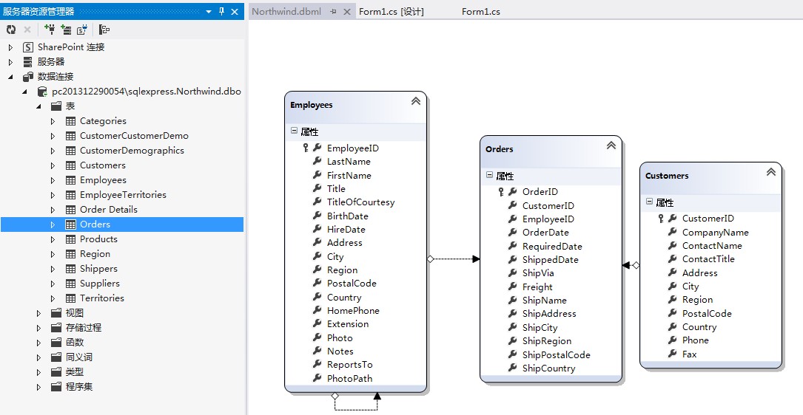Screen dimensions: 803x415
Task: Collapse the Customers entity using its chevron
Action: (770, 172)
